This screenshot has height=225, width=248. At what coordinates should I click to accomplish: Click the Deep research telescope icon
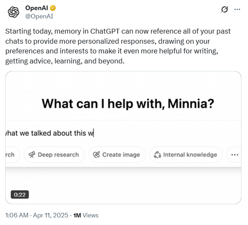(32, 154)
